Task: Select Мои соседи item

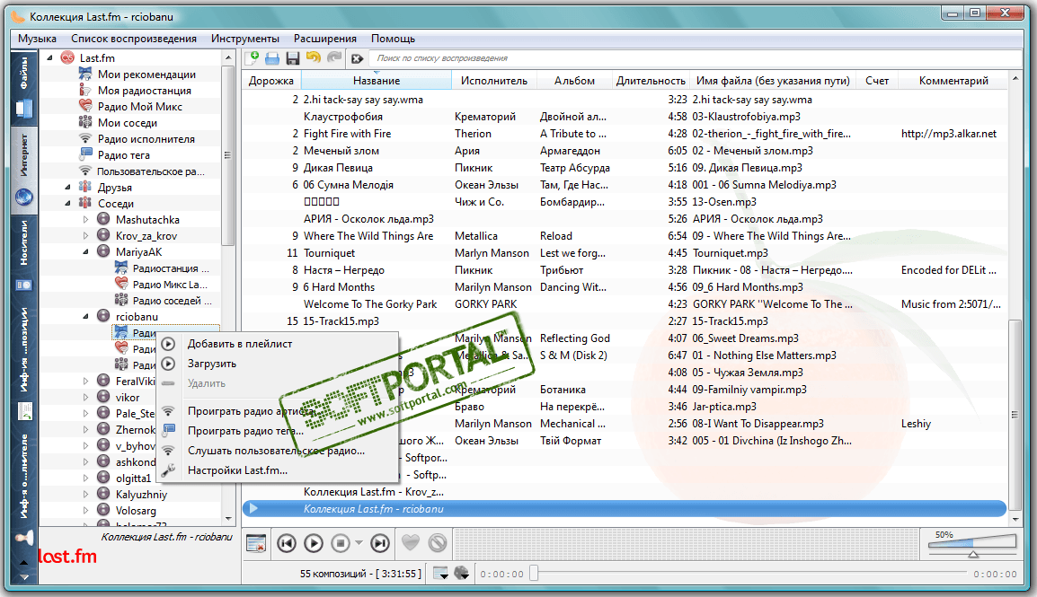Action: tap(128, 123)
